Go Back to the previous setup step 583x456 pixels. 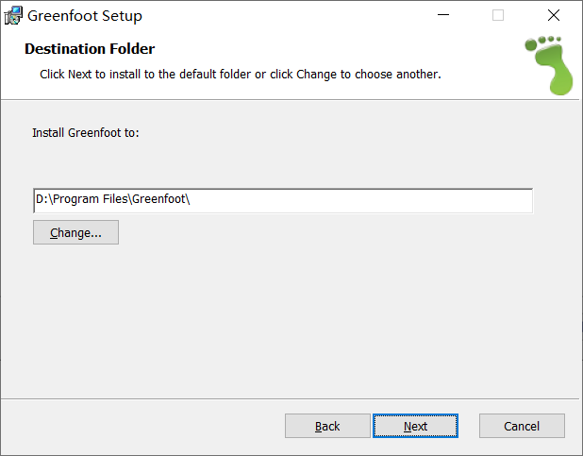(x=327, y=426)
